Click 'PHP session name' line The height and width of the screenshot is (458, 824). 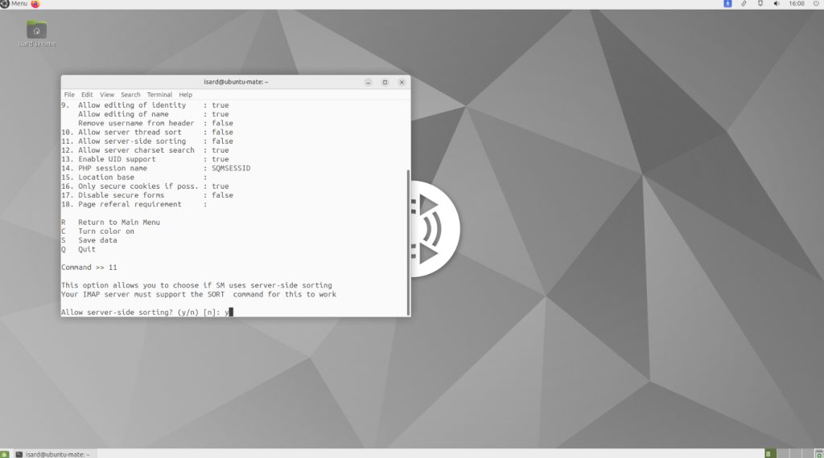[x=155, y=169]
